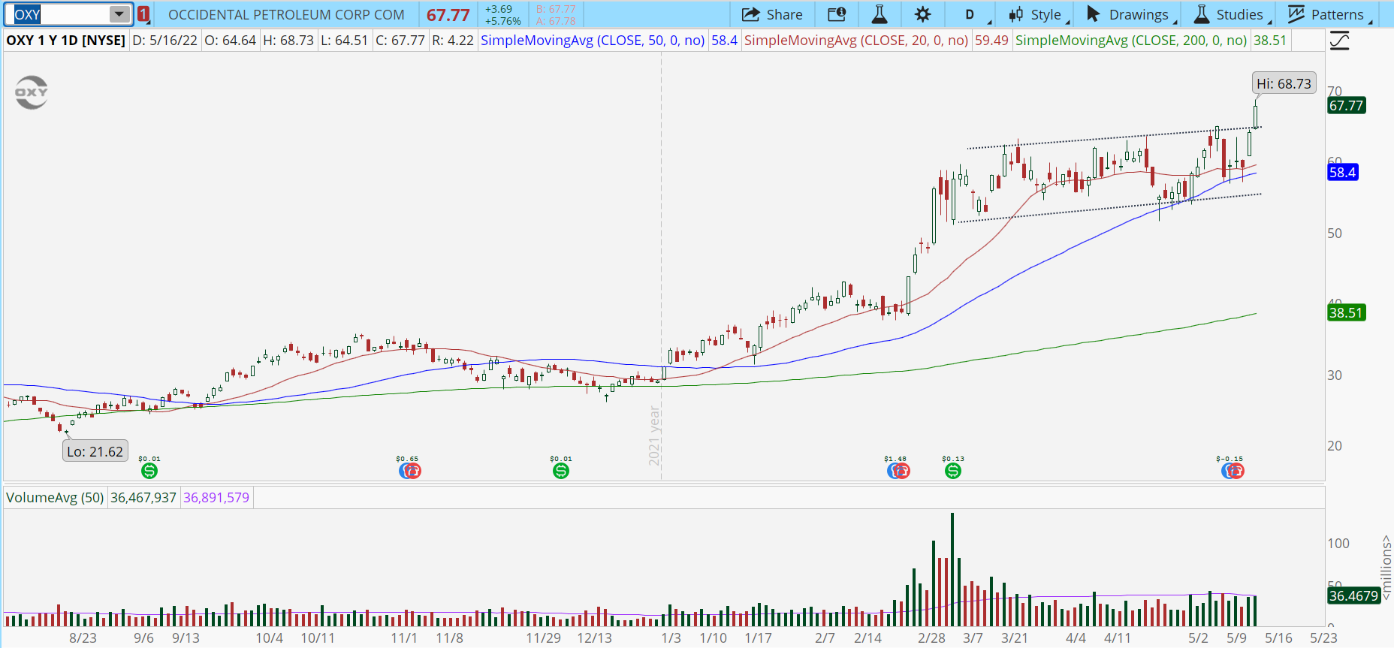Image resolution: width=1394 pixels, height=648 pixels.
Task: Click the 50 price axis label
Action: (x=1335, y=234)
